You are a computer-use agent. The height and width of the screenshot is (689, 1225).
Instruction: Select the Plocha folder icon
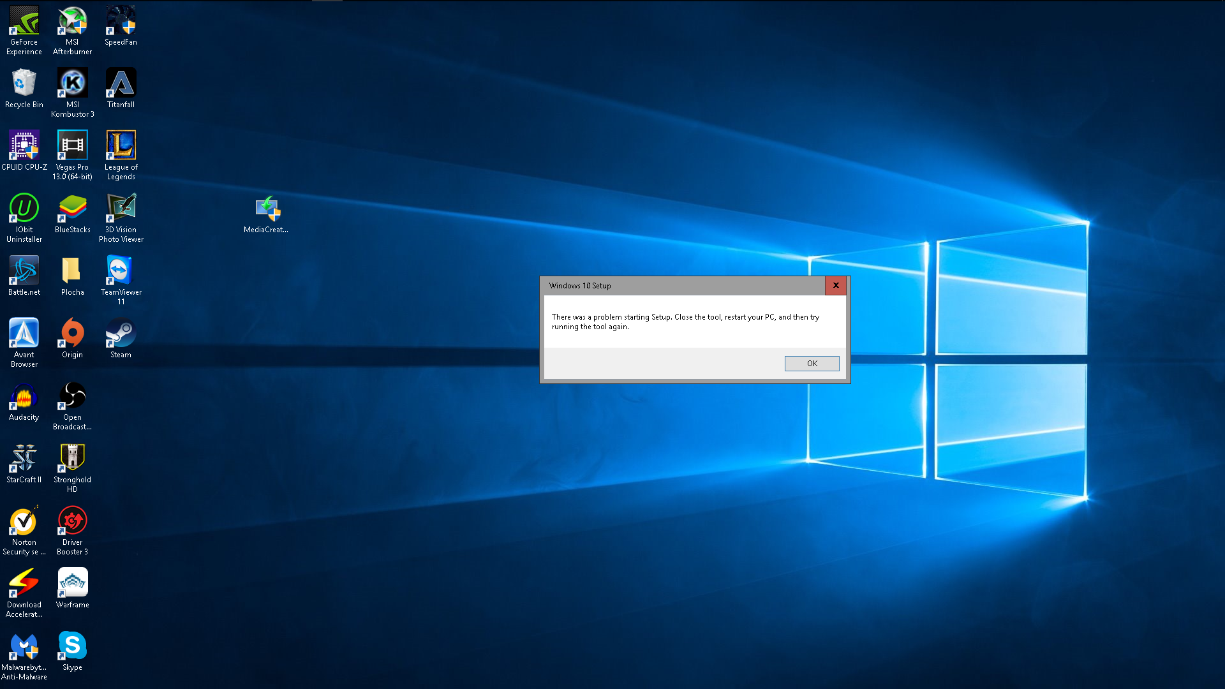pyautogui.click(x=72, y=271)
